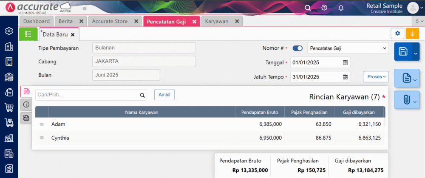
Task: Click the blue save disk icon
Action: pyautogui.click(x=403, y=51)
